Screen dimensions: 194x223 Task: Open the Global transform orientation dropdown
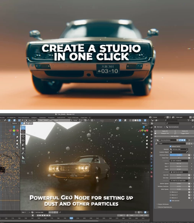[75, 120]
